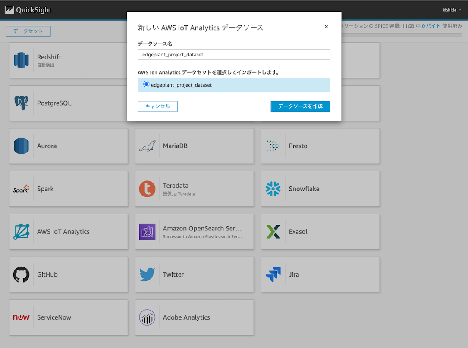This screenshot has width=468, height=348.
Task: Select the AWS IoT Analytics icon
Action: pyautogui.click(x=22, y=232)
